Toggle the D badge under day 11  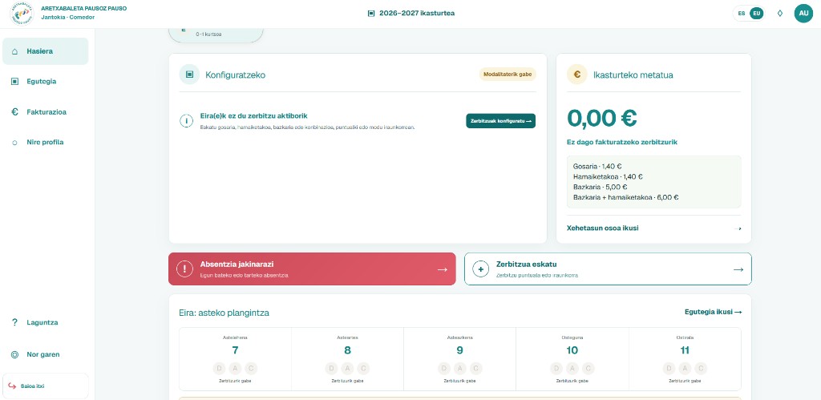click(x=669, y=368)
